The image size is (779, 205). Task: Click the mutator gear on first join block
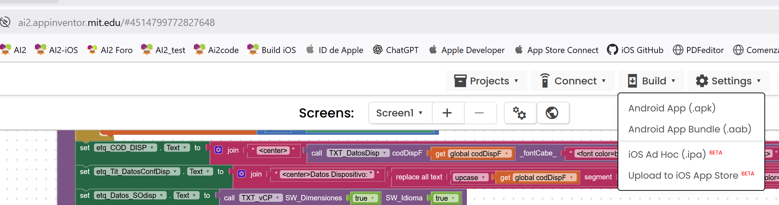click(x=218, y=150)
